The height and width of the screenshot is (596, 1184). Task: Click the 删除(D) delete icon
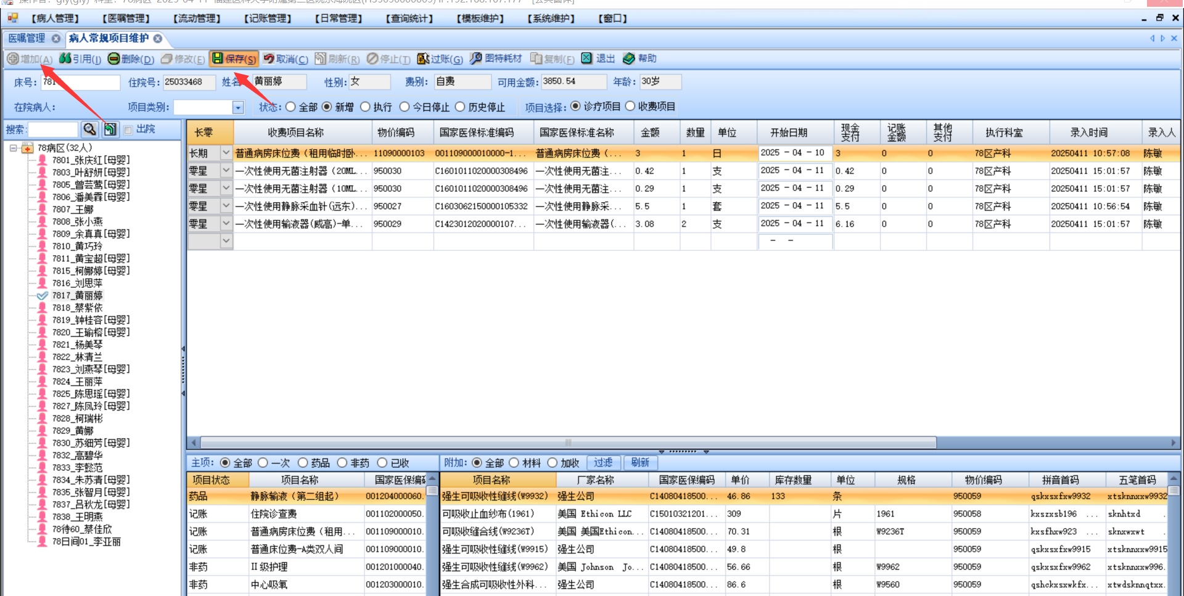click(114, 59)
